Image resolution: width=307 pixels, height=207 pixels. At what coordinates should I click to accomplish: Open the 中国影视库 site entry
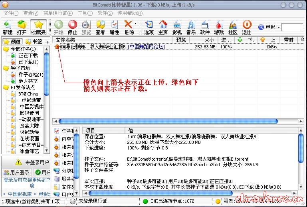[32, 106]
